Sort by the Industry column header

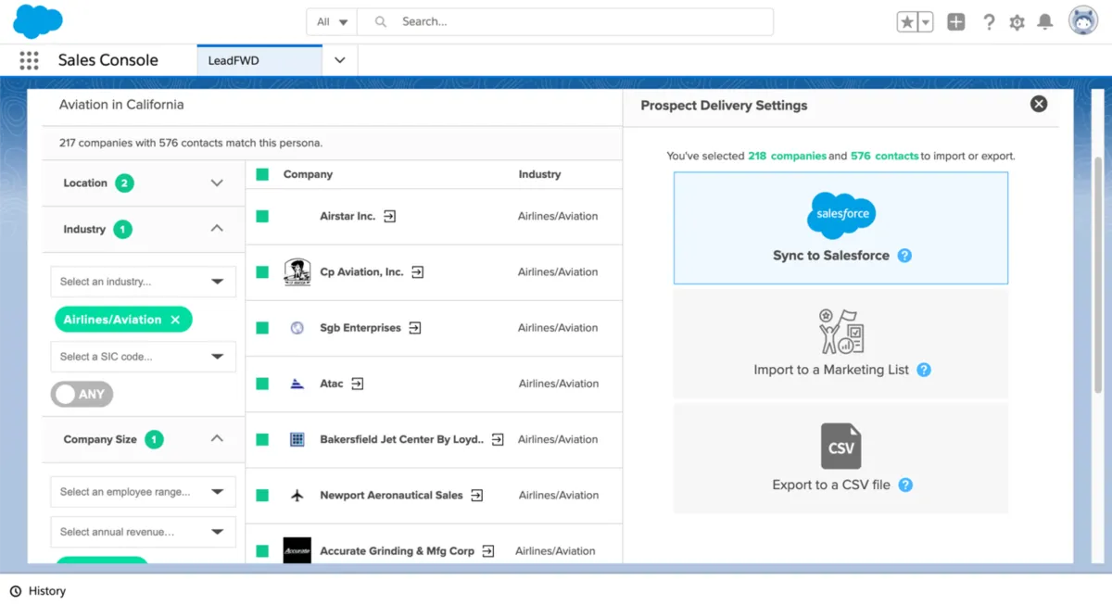[539, 174]
